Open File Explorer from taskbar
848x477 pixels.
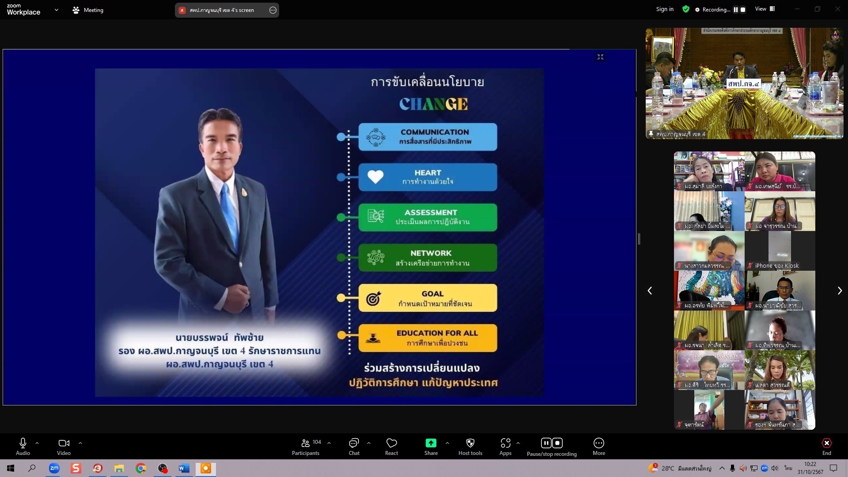tap(119, 468)
